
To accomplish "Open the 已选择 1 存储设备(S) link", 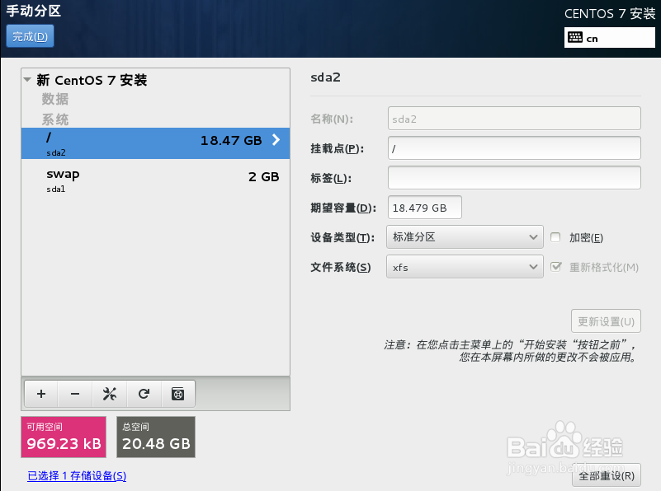I will tap(77, 476).
